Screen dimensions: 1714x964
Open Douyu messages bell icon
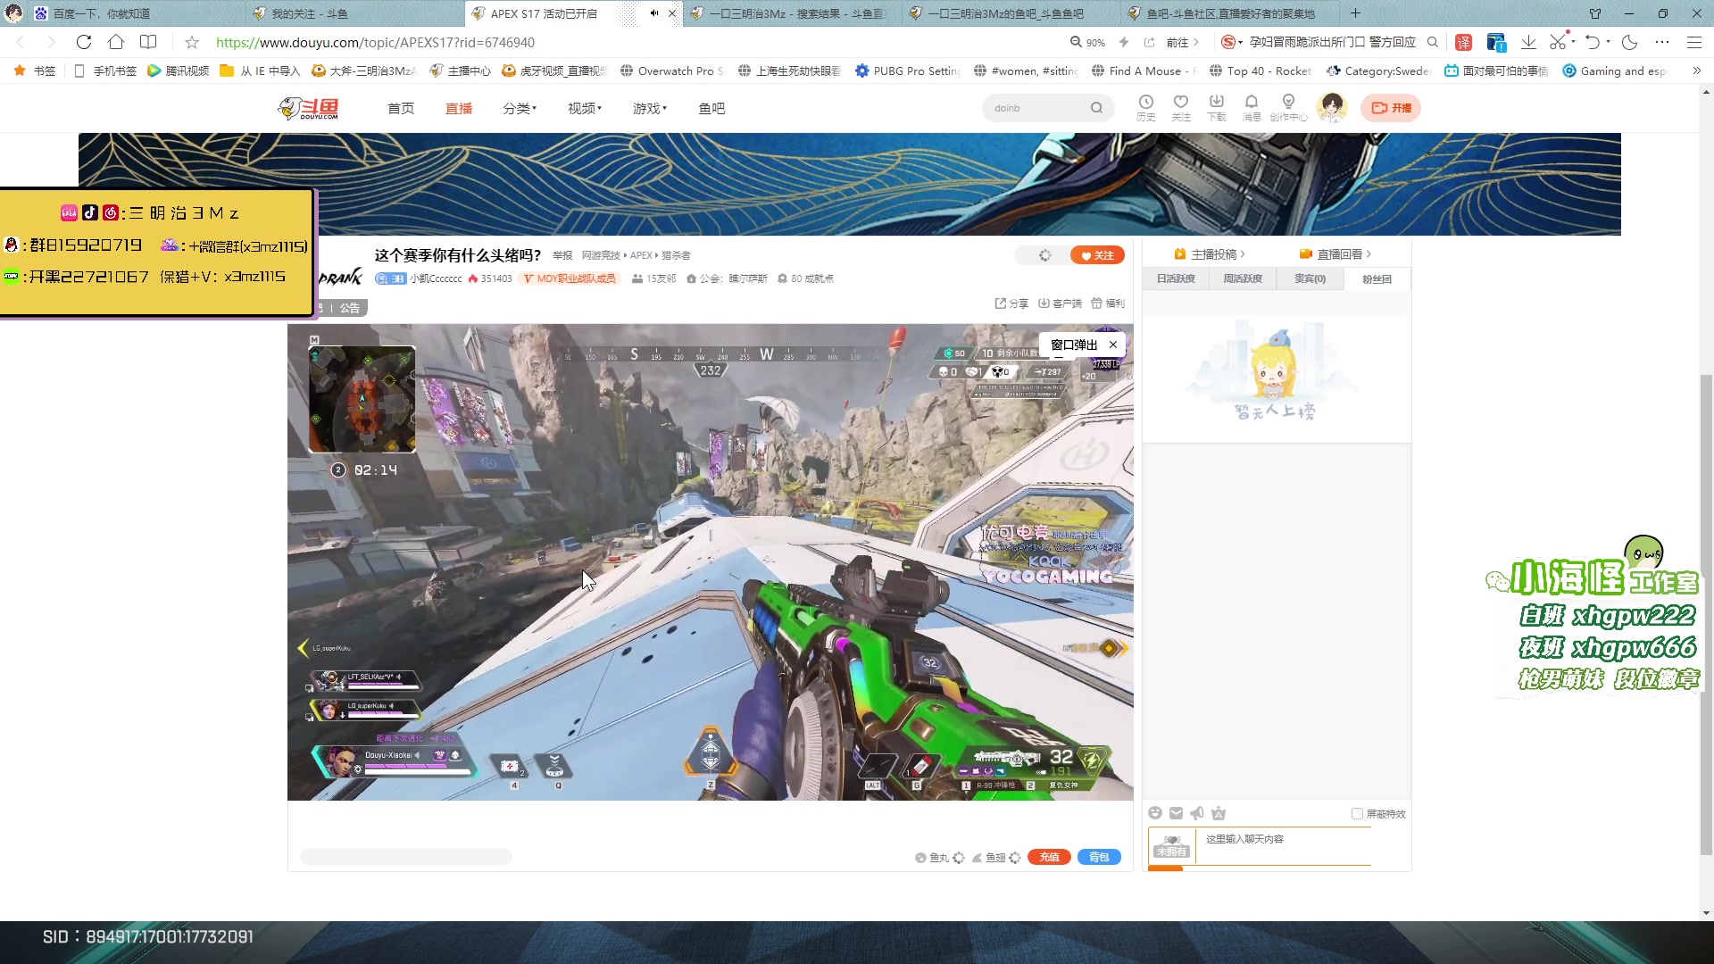(x=1252, y=107)
